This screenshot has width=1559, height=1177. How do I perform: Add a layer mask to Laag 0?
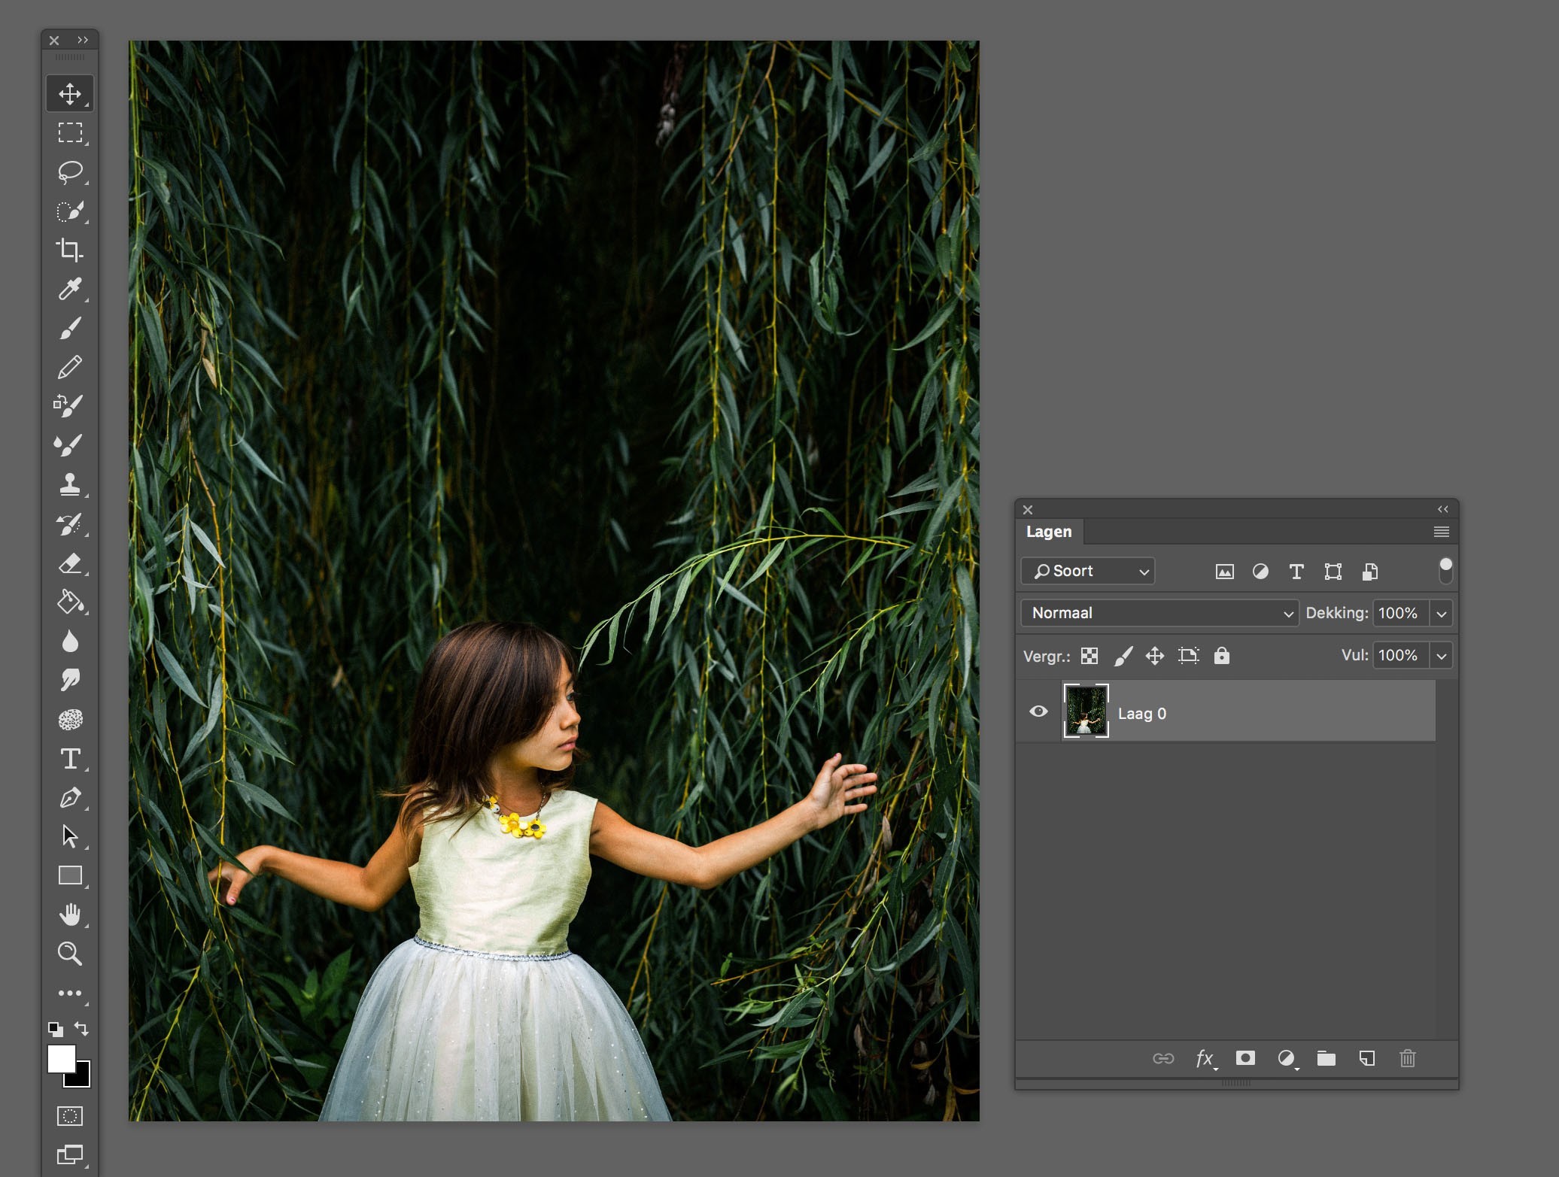pyautogui.click(x=1246, y=1058)
